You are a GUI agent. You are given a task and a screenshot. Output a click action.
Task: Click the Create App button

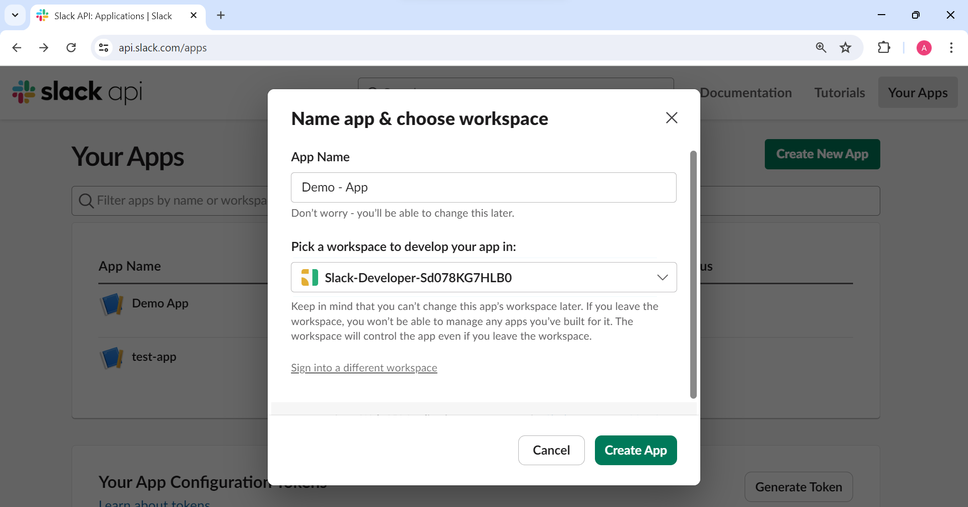[x=636, y=451]
